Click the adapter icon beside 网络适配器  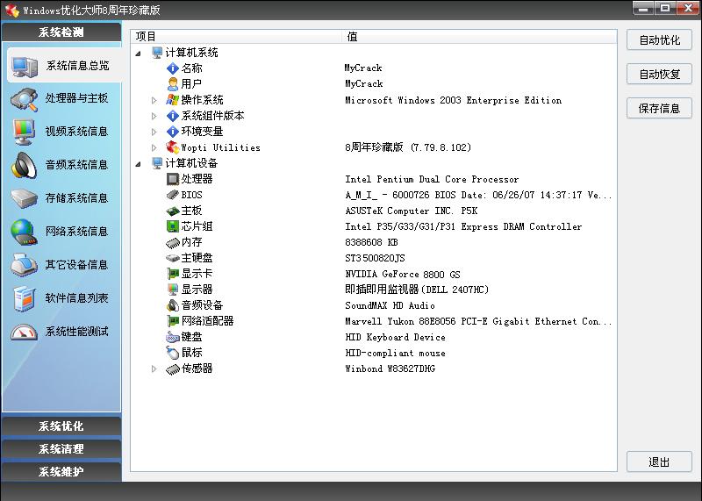(x=173, y=321)
